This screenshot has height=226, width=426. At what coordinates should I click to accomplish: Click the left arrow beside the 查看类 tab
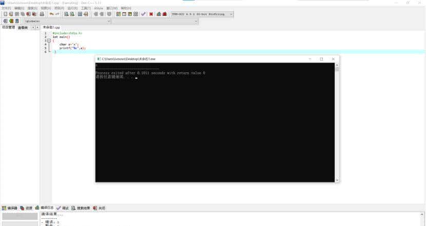pos(33,27)
